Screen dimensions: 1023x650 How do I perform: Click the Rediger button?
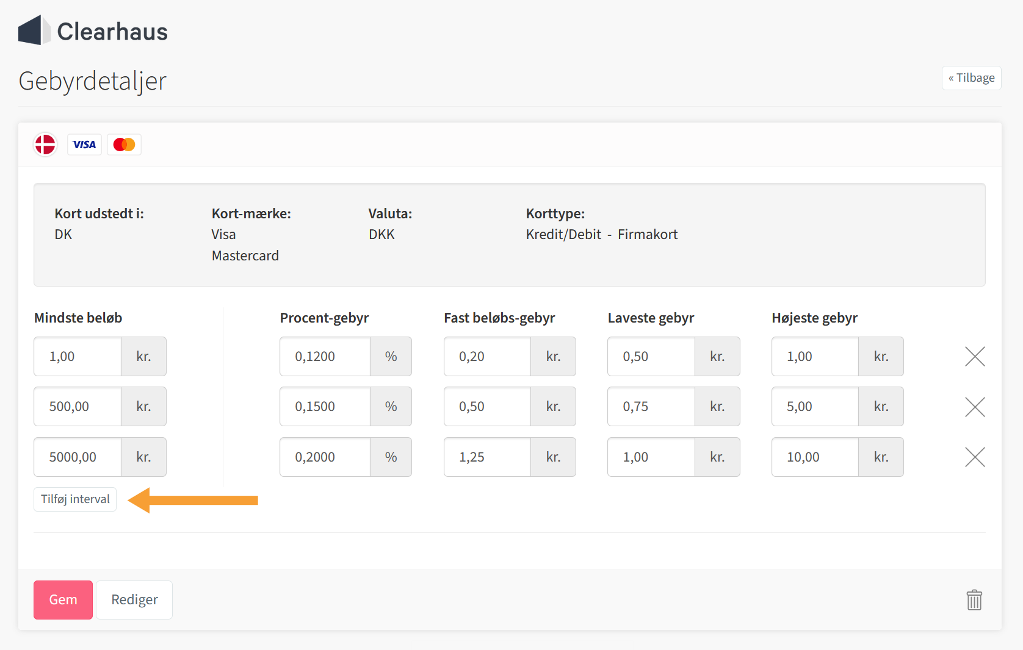pyautogui.click(x=134, y=600)
